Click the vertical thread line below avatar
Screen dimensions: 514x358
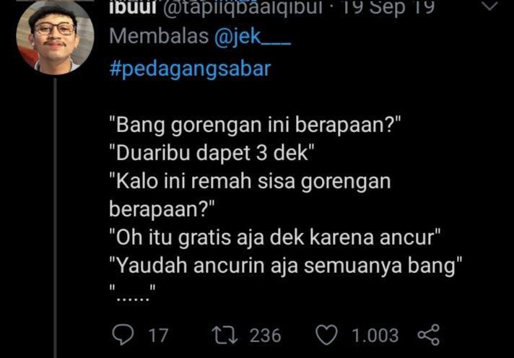click(55, 218)
